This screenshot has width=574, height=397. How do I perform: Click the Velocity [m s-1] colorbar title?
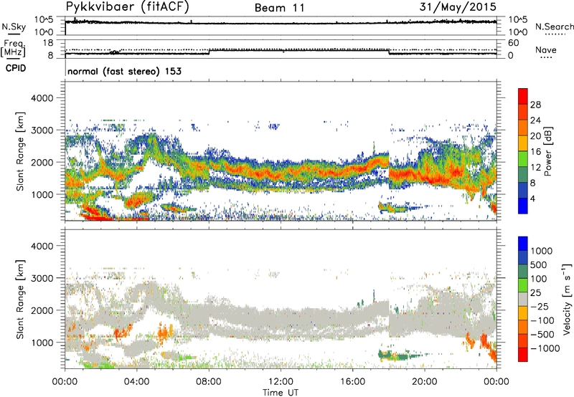coord(568,299)
